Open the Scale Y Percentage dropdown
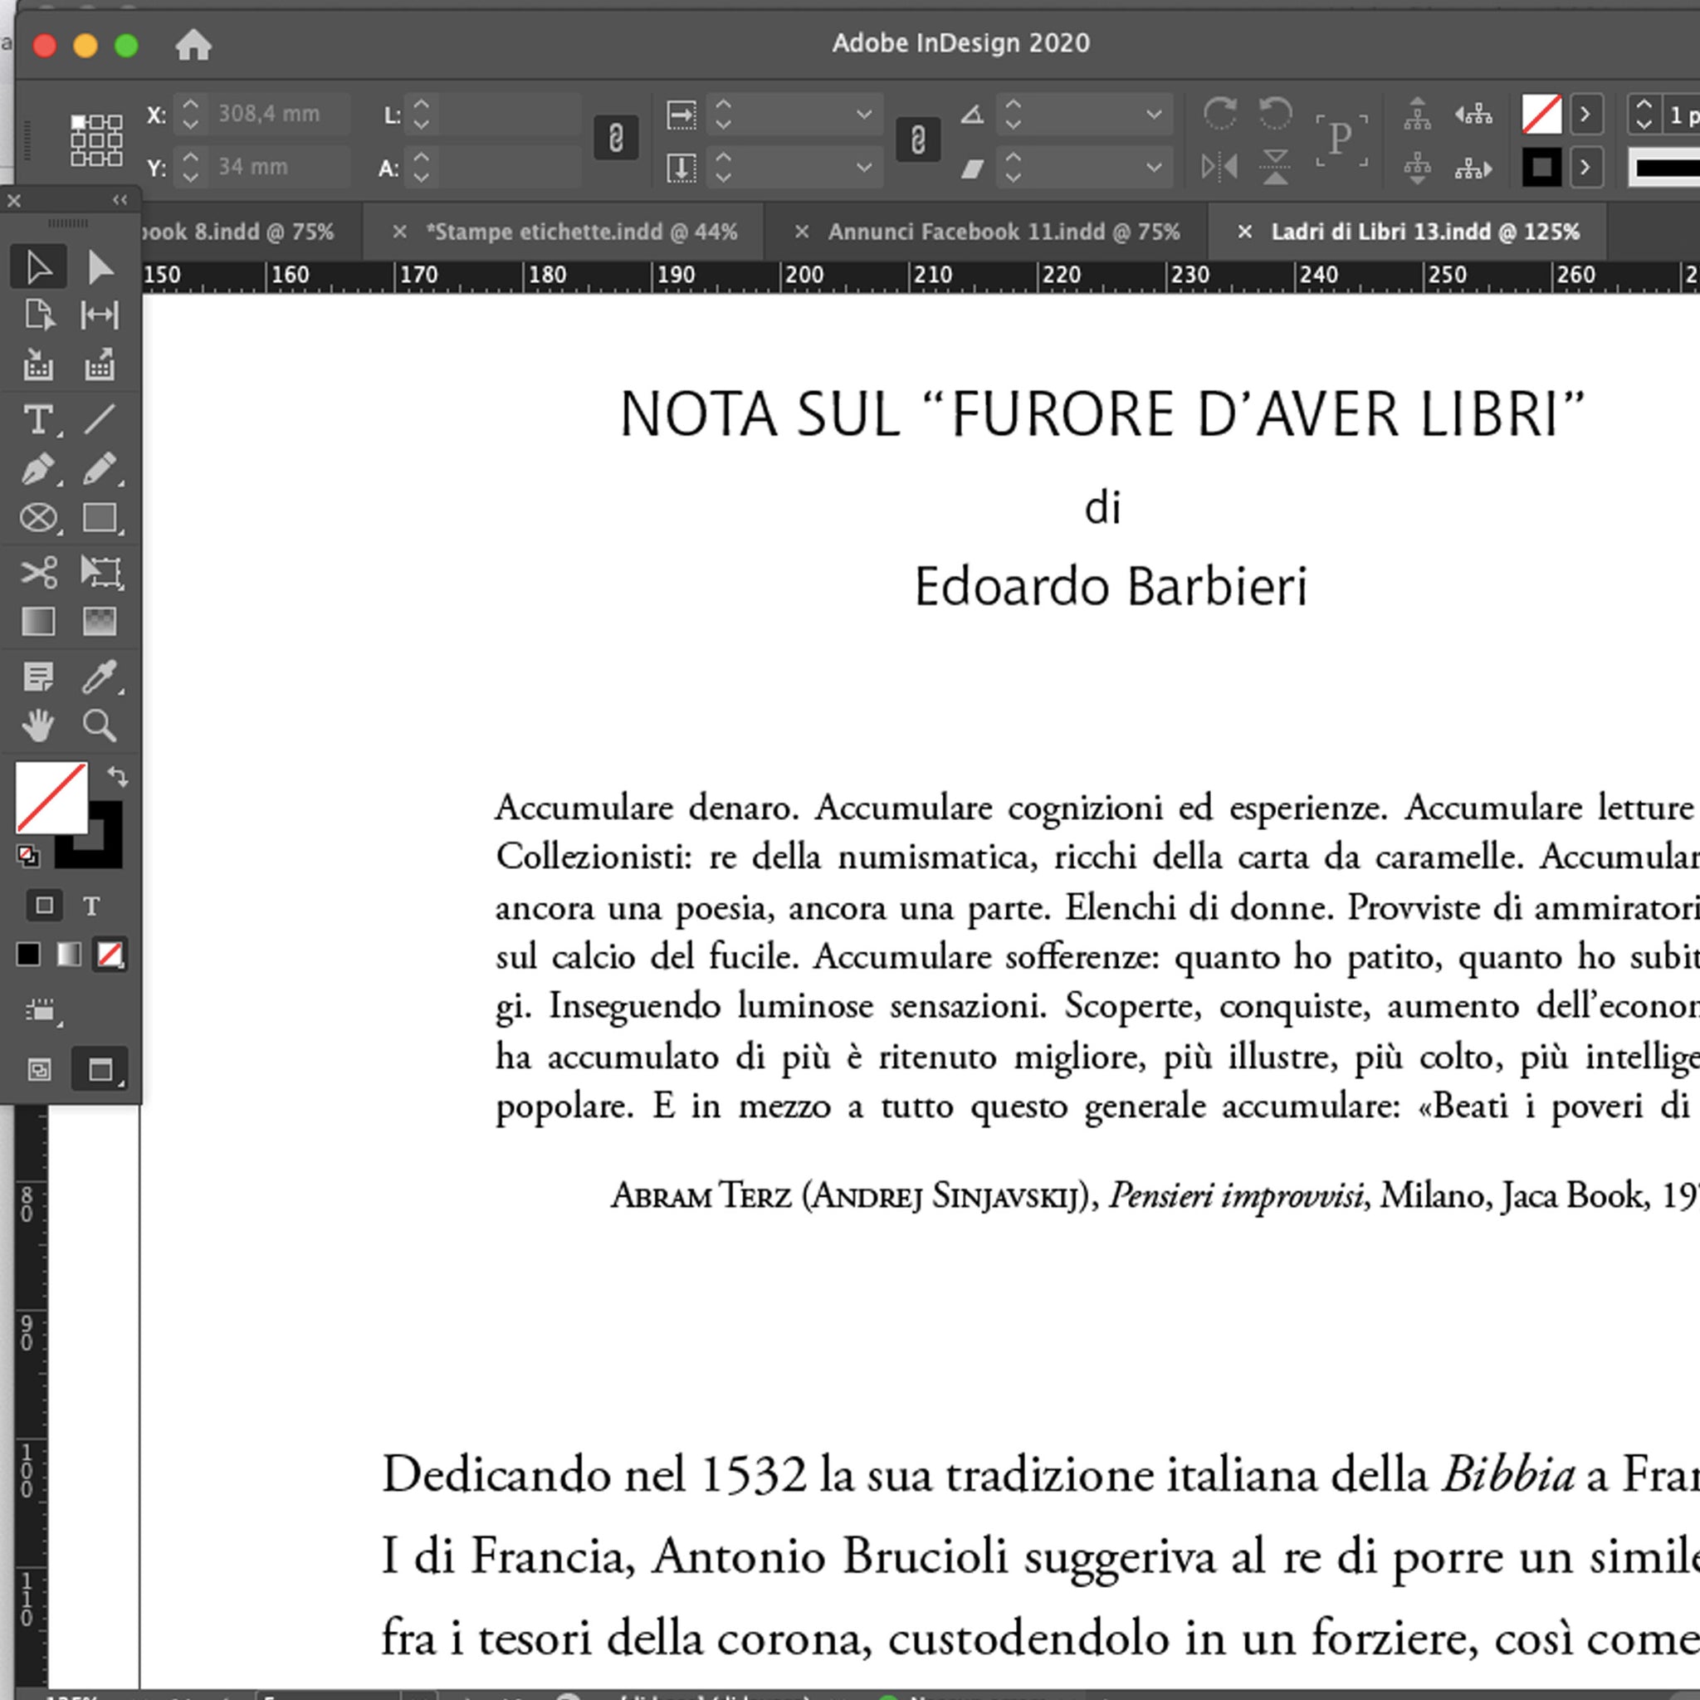This screenshot has width=1700, height=1700. click(x=864, y=167)
